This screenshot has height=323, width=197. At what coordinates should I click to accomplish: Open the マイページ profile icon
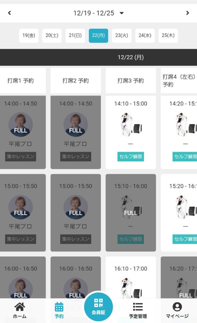point(177,310)
